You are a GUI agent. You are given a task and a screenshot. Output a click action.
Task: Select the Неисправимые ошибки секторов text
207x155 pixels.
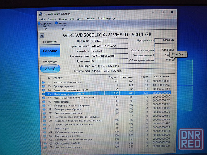click(74, 140)
